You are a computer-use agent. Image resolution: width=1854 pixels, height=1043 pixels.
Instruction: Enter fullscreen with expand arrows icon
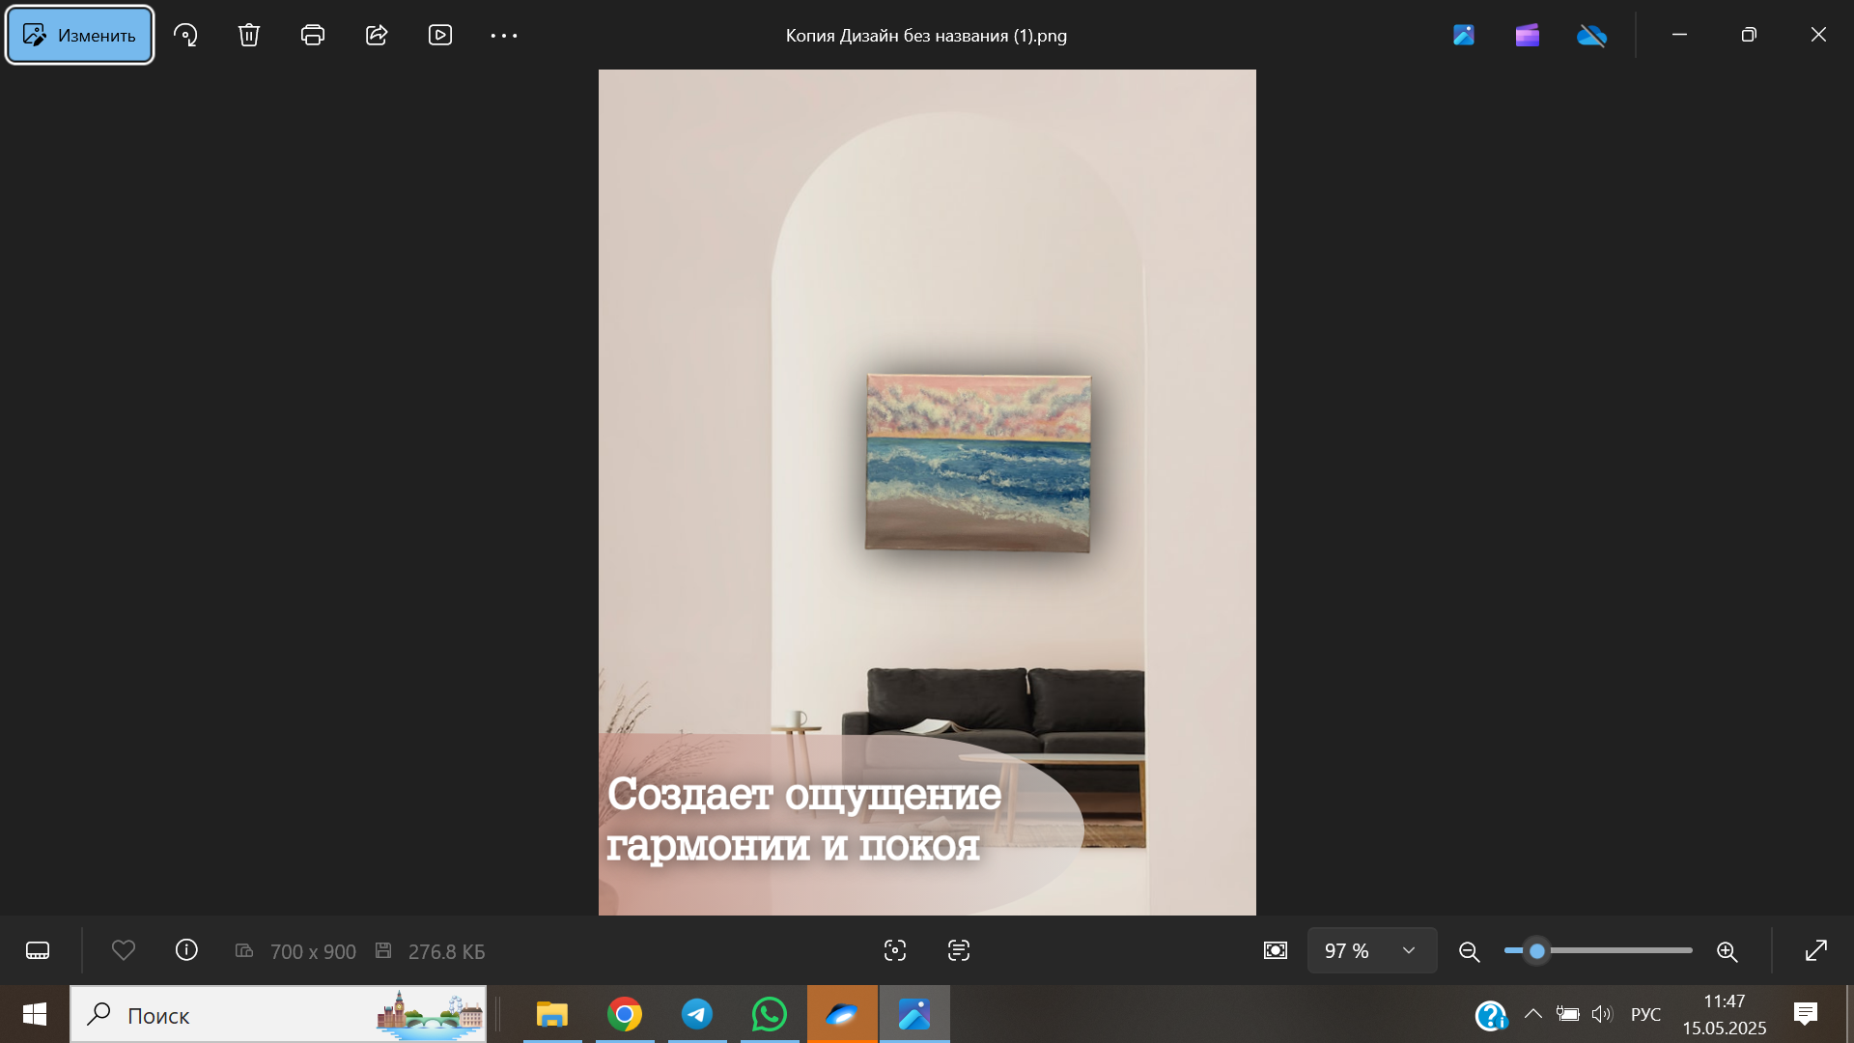coord(1816,950)
